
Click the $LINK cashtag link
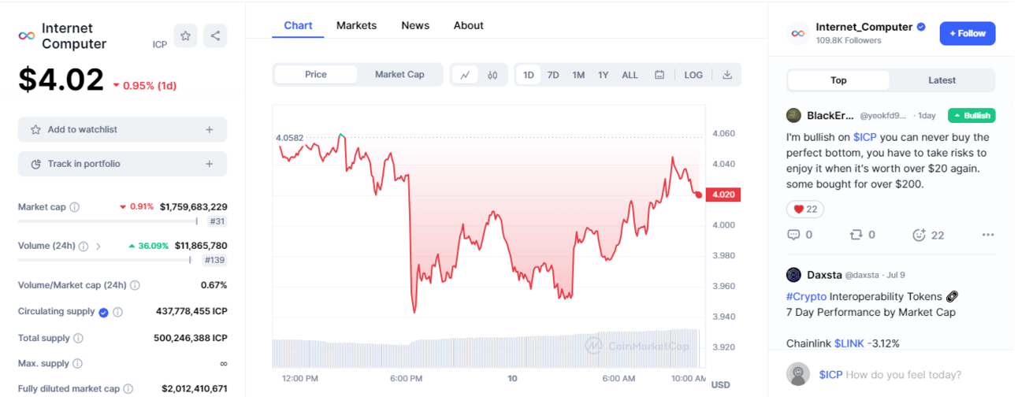coord(849,343)
